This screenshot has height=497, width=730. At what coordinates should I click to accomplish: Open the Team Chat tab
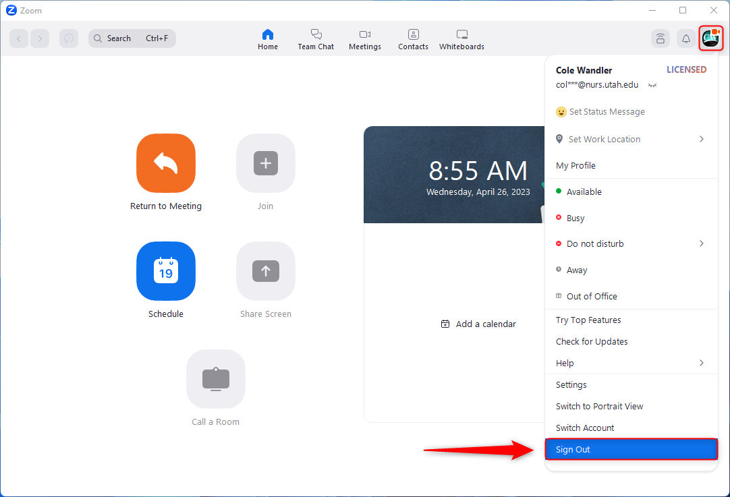[x=316, y=39]
